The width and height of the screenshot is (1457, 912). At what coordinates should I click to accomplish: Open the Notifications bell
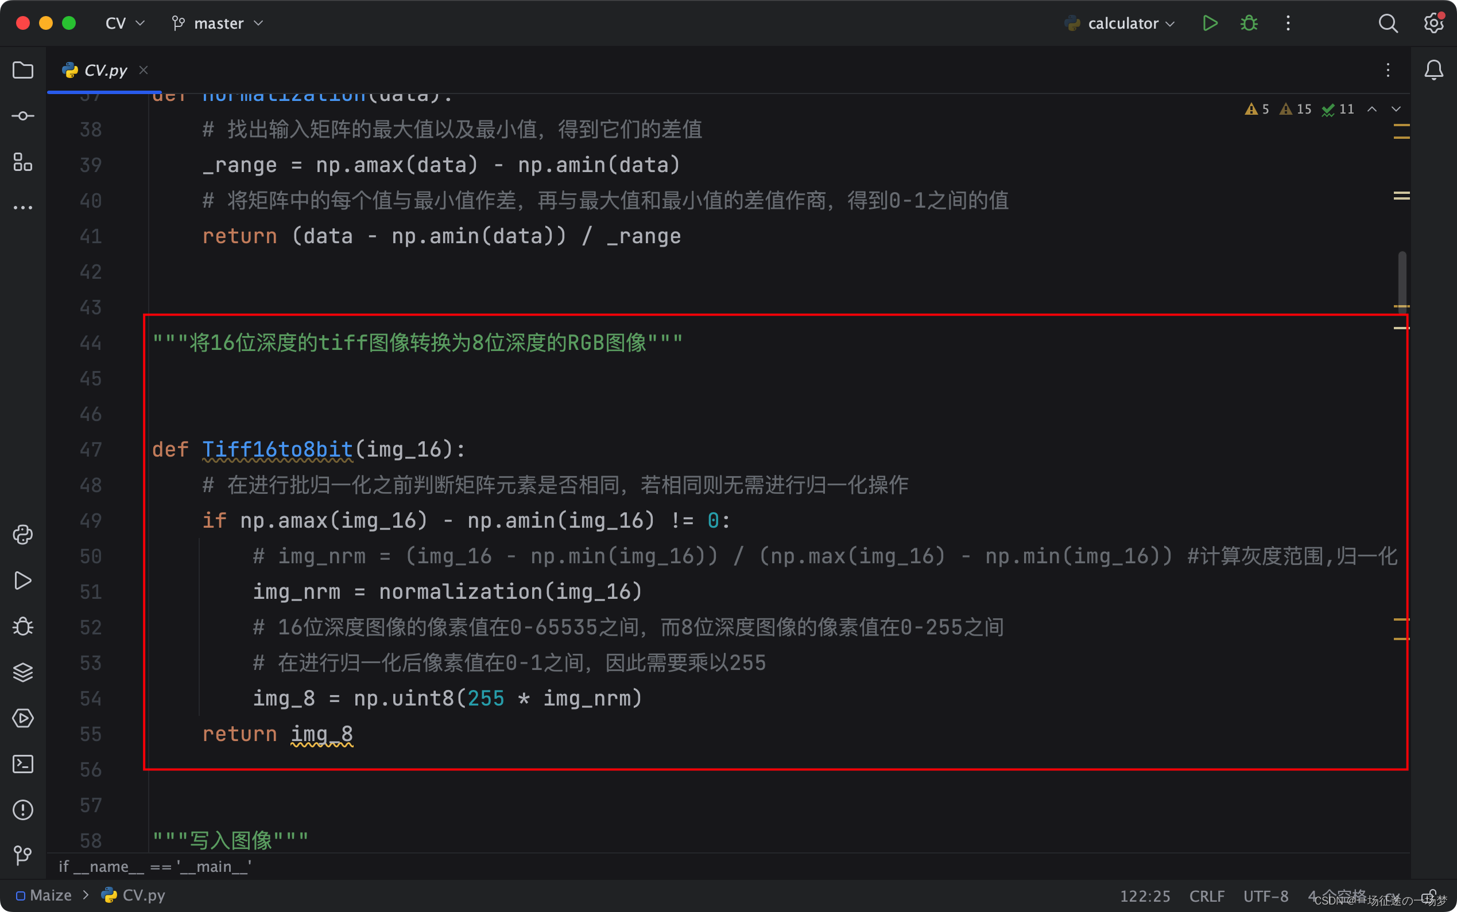[1433, 71]
